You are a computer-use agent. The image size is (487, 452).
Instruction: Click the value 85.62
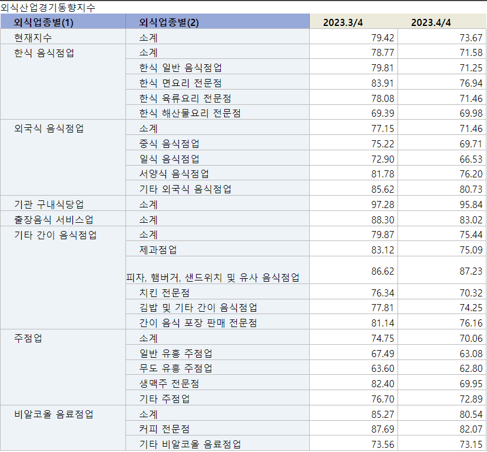coord(383,189)
